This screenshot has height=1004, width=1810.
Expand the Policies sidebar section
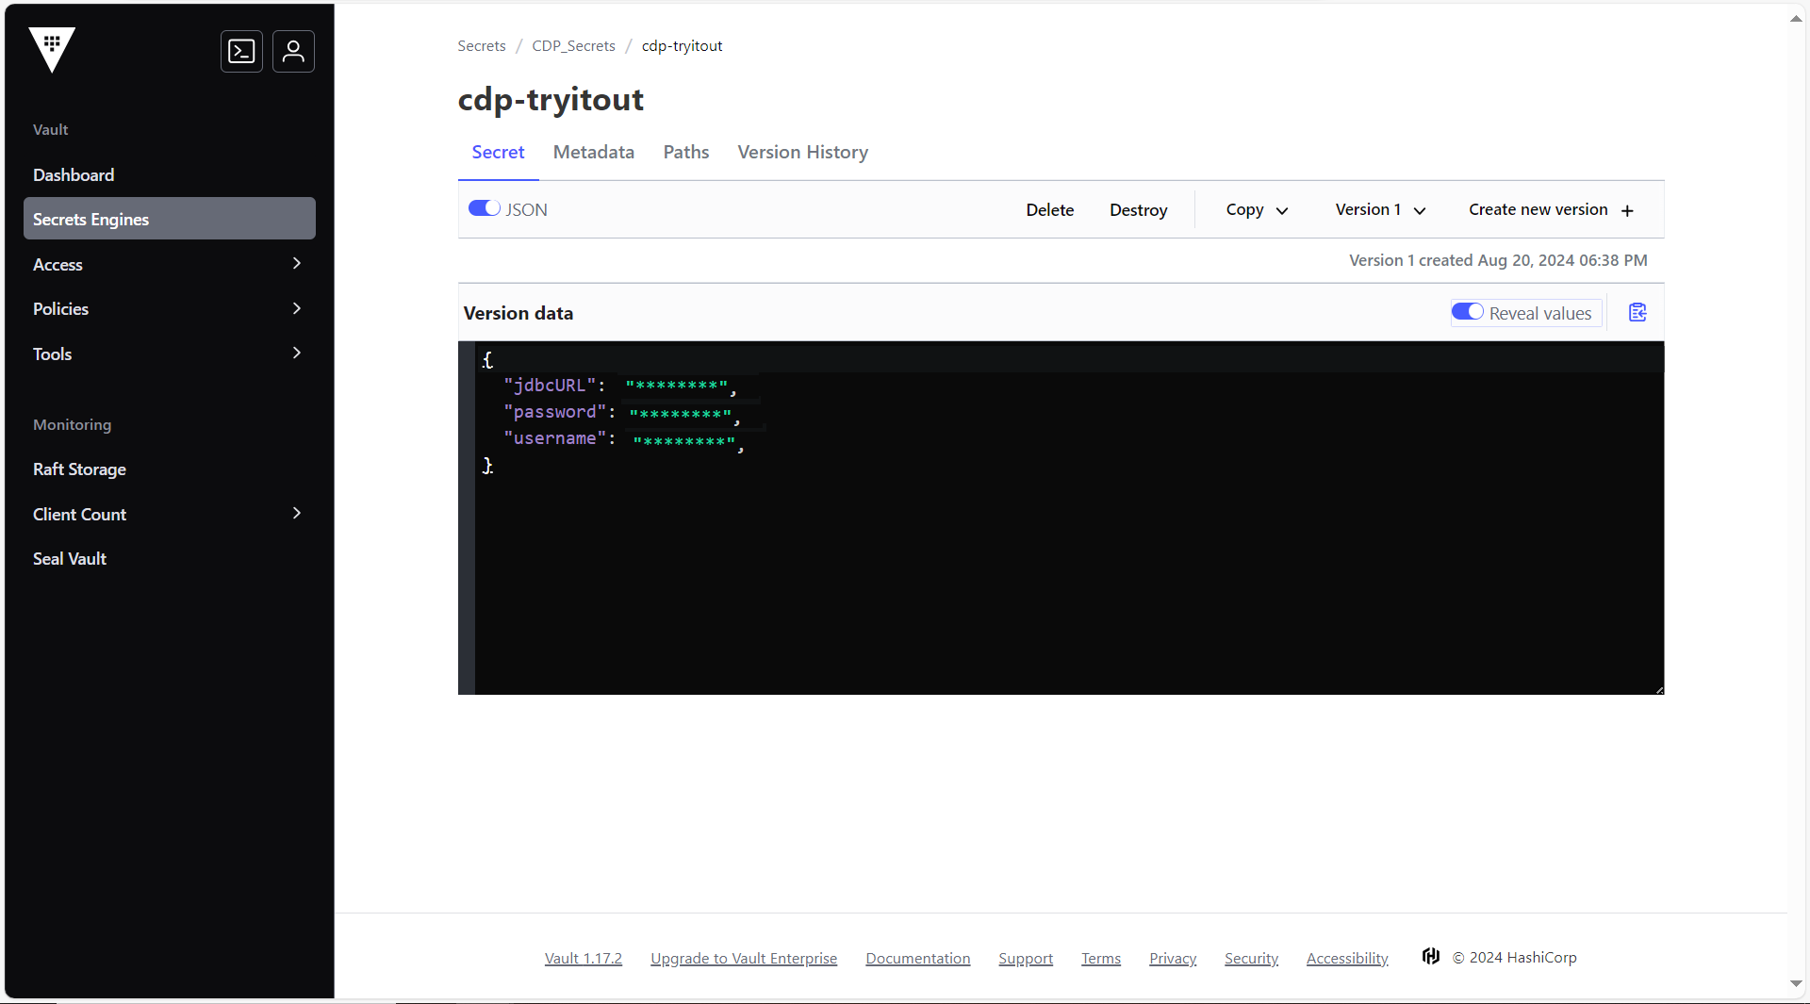tap(170, 308)
